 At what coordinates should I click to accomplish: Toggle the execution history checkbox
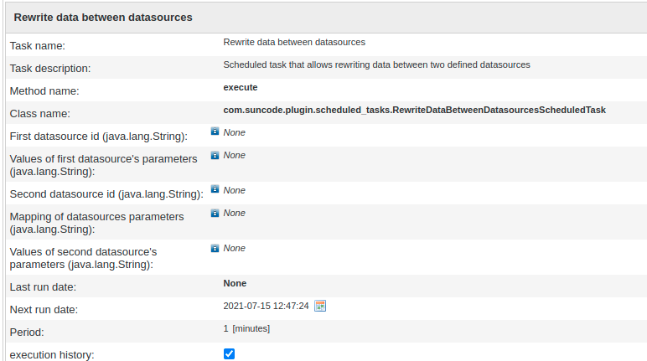230,354
